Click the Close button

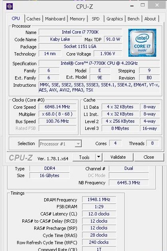pos(149,157)
